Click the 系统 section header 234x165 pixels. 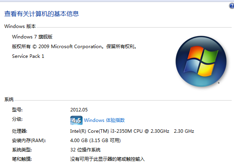(9, 99)
